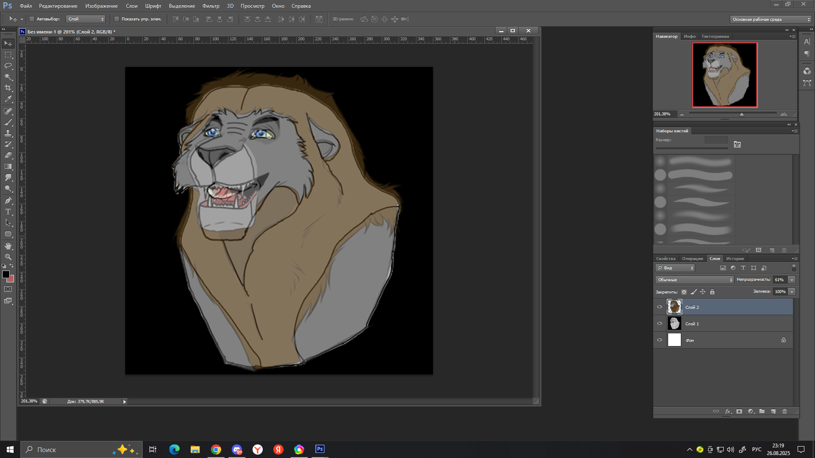The width and height of the screenshot is (815, 458).
Task: Open the Заливка fill arrow
Action: [x=792, y=292]
